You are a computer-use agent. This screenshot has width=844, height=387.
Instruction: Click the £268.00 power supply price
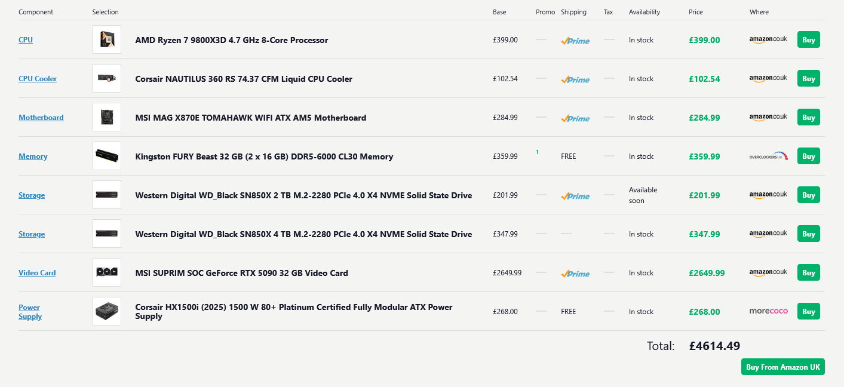(704, 312)
